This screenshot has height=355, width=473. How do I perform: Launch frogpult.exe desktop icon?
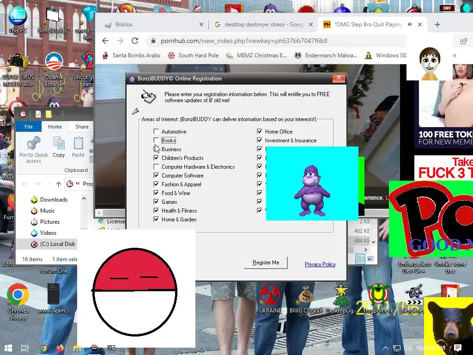pyautogui.click(x=378, y=298)
